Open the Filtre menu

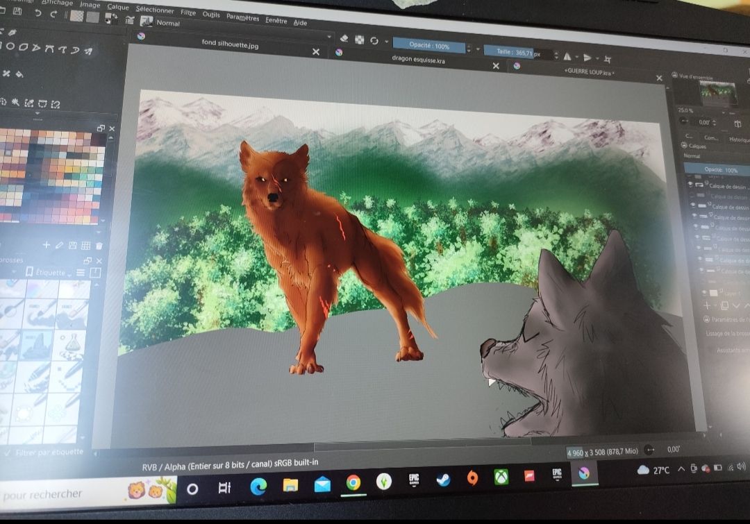pos(188,12)
